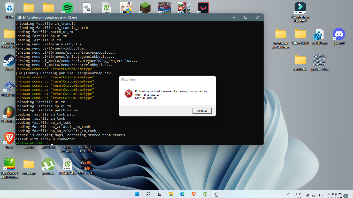This screenshot has height=198, width=353.
Task: Click the red error icon in Plutonium dialog
Action: [128, 94]
